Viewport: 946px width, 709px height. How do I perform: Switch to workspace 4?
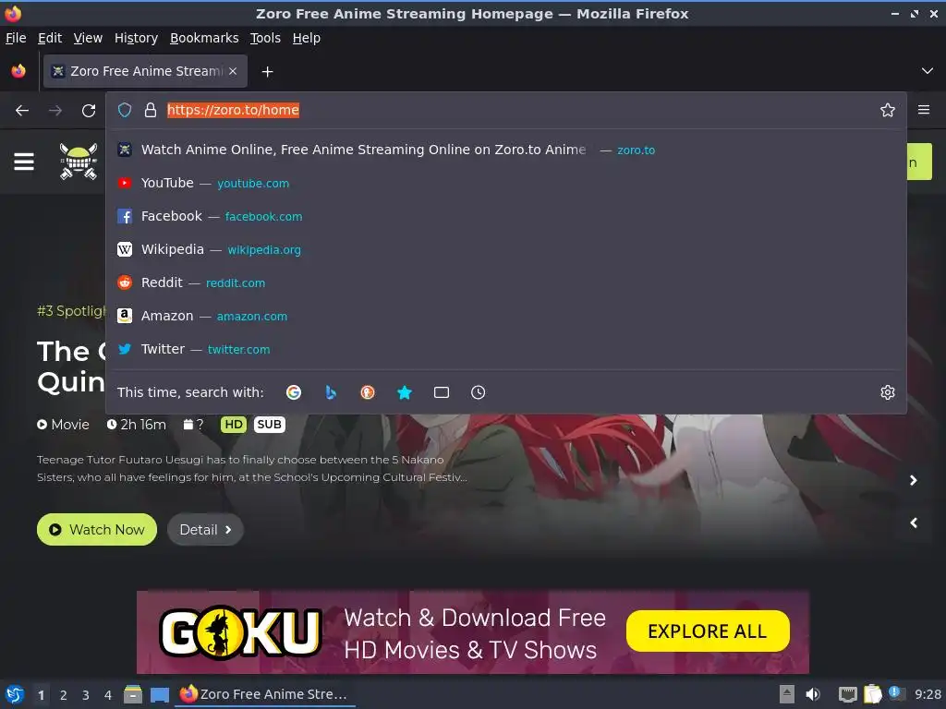[x=108, y=695]
